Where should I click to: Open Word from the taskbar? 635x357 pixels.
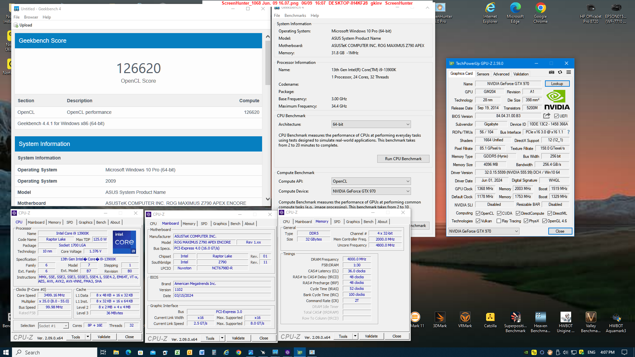pyautogui.click(x=202, y=352)
